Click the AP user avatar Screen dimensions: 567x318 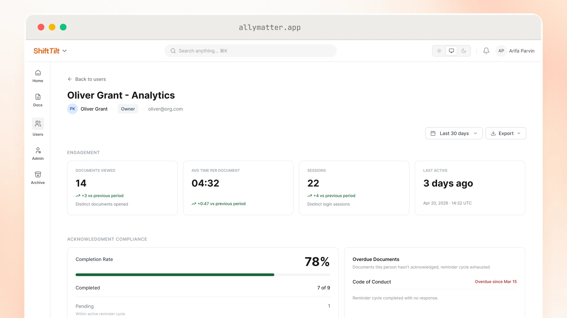coord(501,51)
